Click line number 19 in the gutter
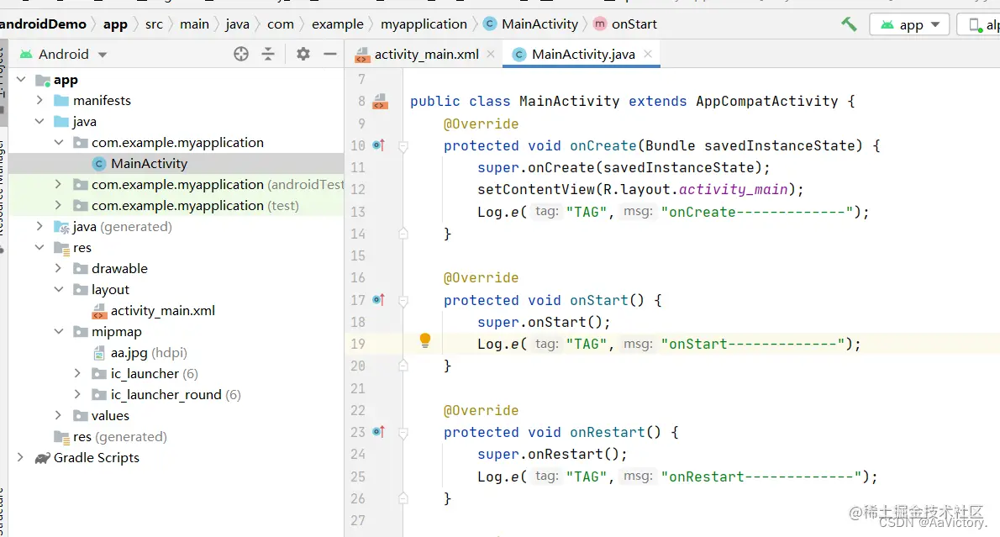Viewport: 1000px width, 537px height. click(x=358, y=345)
